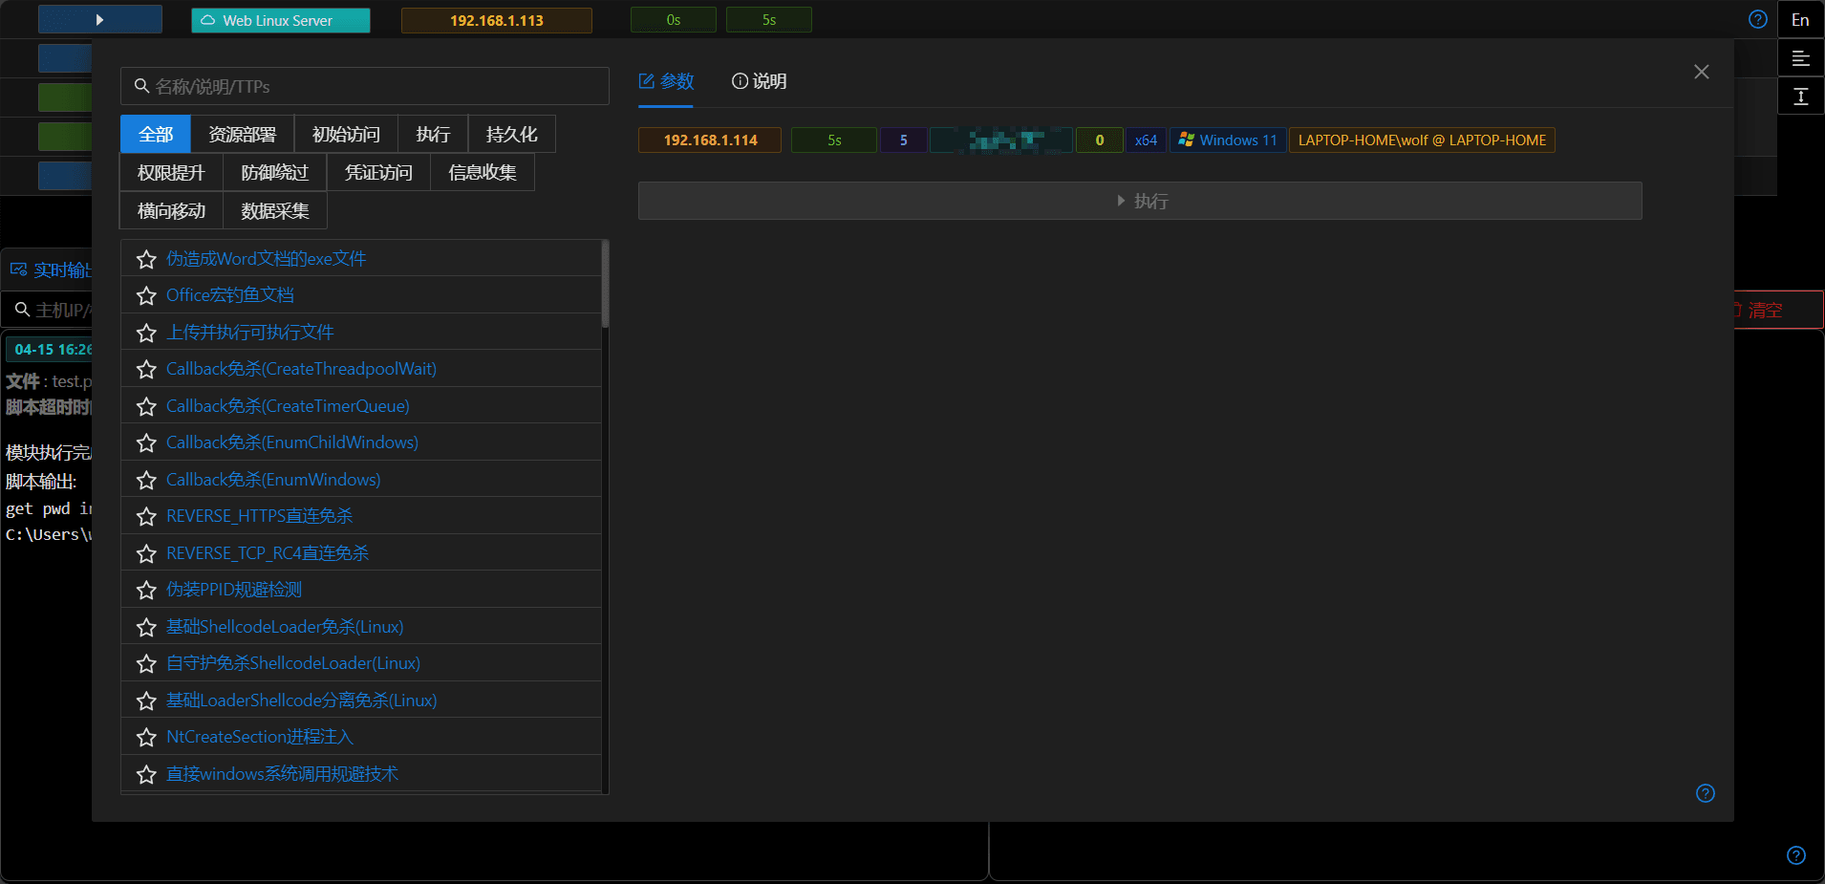1825x884 pixels.
Task: Filter modules by 持久化 category
Action: pyautogui.click(x=511, y=134)
